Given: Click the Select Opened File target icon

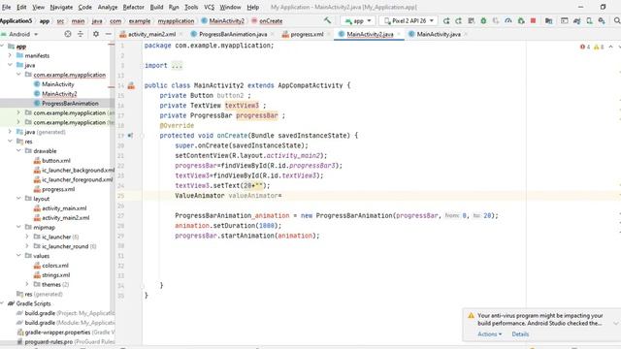Looking at the screenshot, I should point(68,34).
